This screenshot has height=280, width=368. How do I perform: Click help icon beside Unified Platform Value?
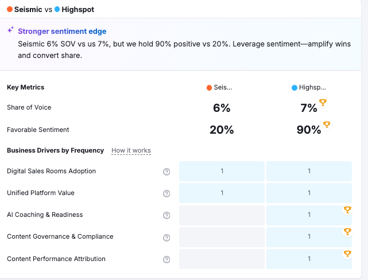click(x=166, y=193)
